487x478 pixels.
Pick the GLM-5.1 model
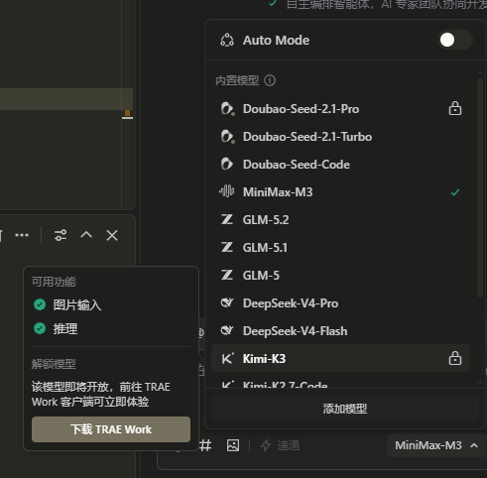[x=340, y=248]
